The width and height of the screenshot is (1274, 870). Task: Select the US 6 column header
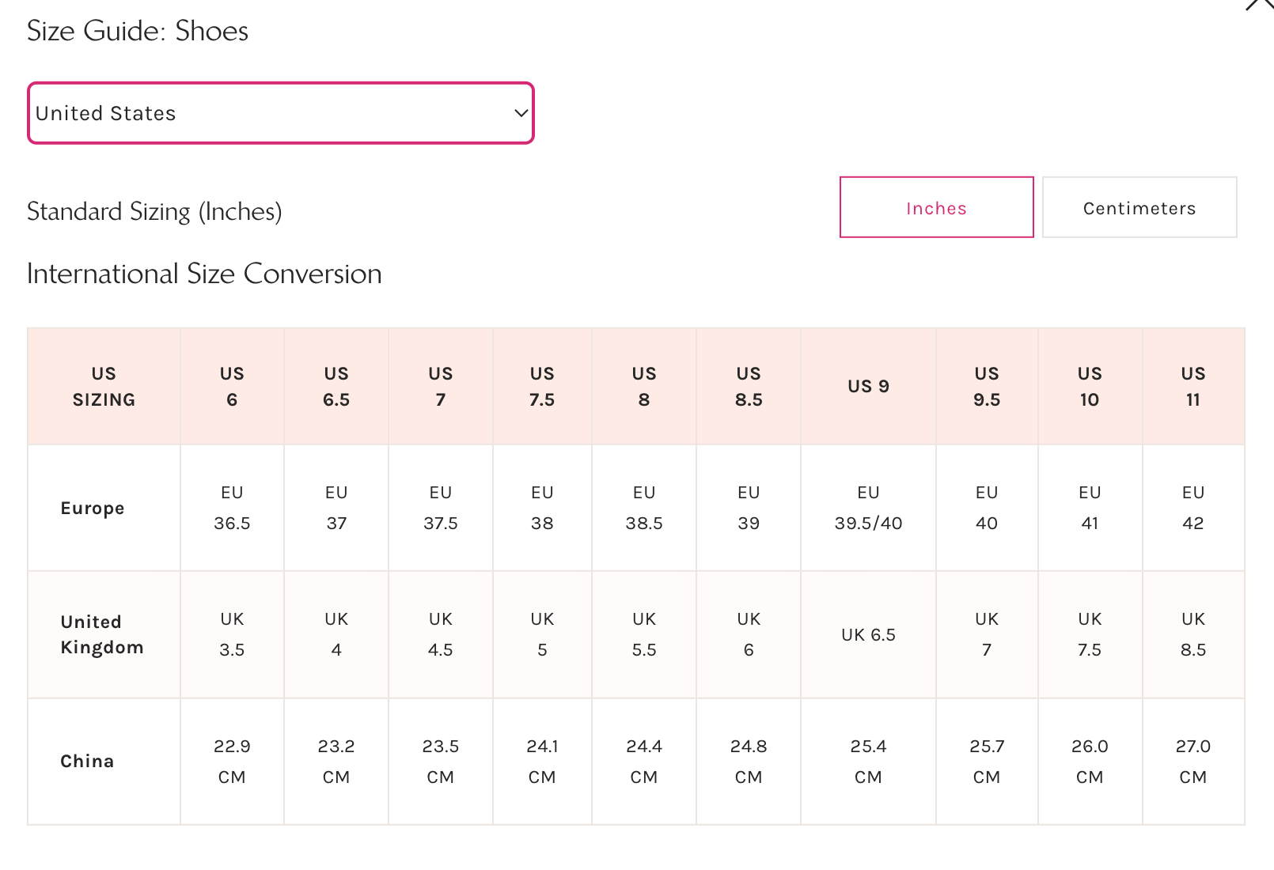coord(232,387)
